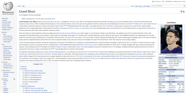Click growth hormone deficiency link

[x=69, y=33]
